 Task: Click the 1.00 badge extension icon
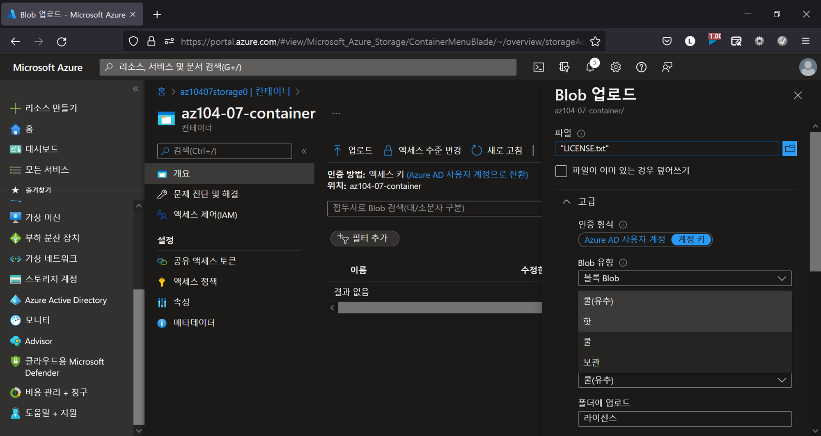[x=714, y=39]
